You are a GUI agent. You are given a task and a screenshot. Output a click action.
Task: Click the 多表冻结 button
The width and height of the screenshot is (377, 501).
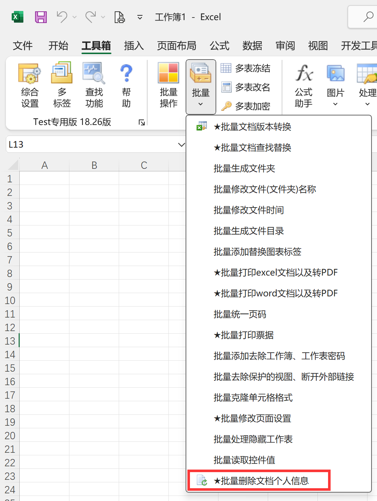coord(246,68)
